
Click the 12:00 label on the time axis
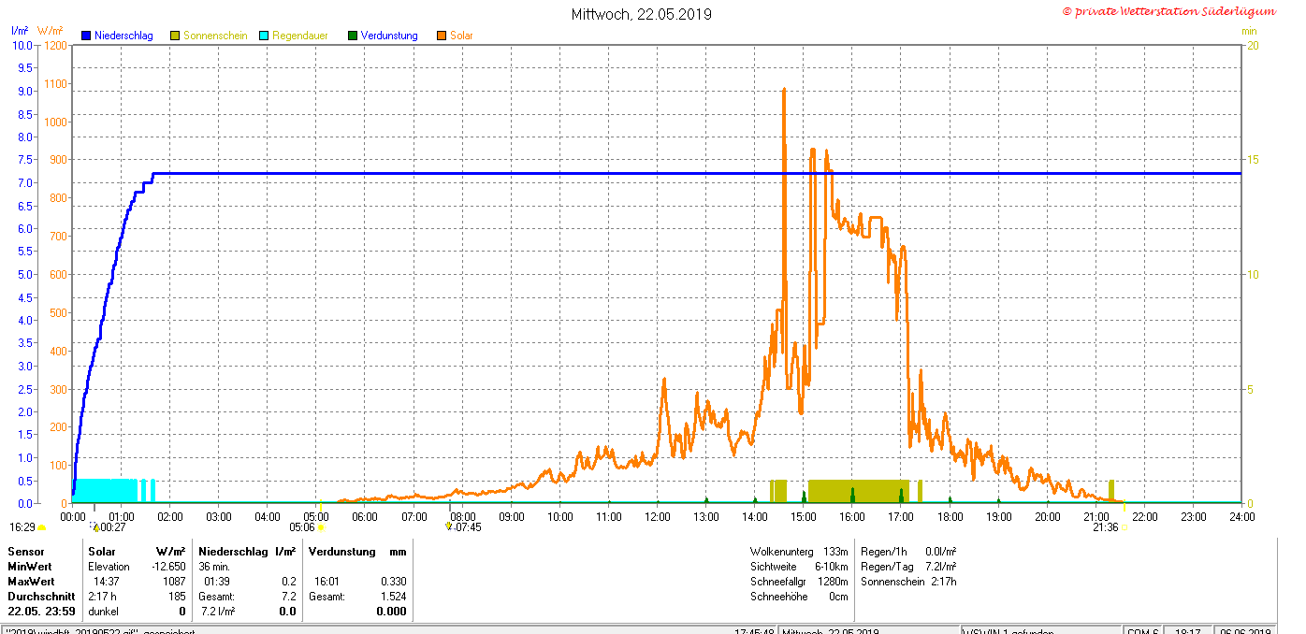pyautogui.click(x=658, y=516)
